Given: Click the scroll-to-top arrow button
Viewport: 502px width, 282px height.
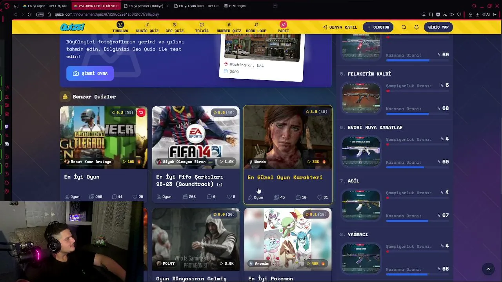Looking at the screenshot, I should click(488, 269).
